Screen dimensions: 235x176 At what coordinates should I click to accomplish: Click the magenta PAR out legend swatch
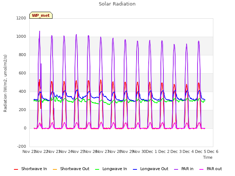click(x=202, y=169)
